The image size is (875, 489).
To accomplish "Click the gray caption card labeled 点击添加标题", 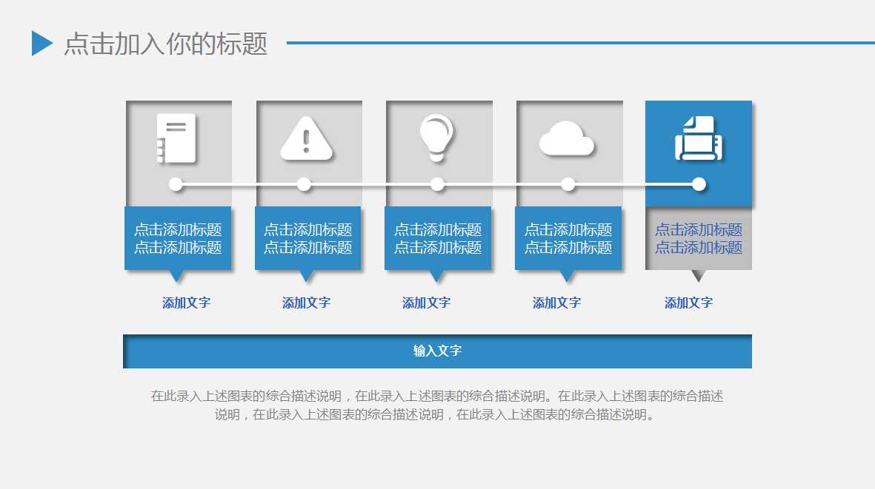I will [699, 238].
